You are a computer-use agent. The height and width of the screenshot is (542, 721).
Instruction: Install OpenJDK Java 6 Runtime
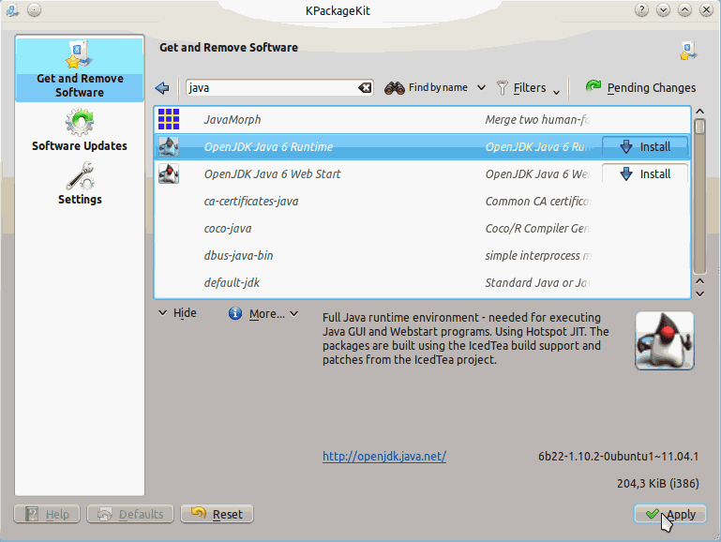point(645,146)
